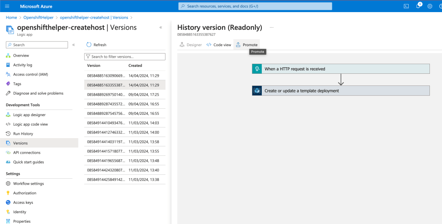Click the template deployment action icon
Viewport: 442px width, 224px height.
click(x=257, y=91)
